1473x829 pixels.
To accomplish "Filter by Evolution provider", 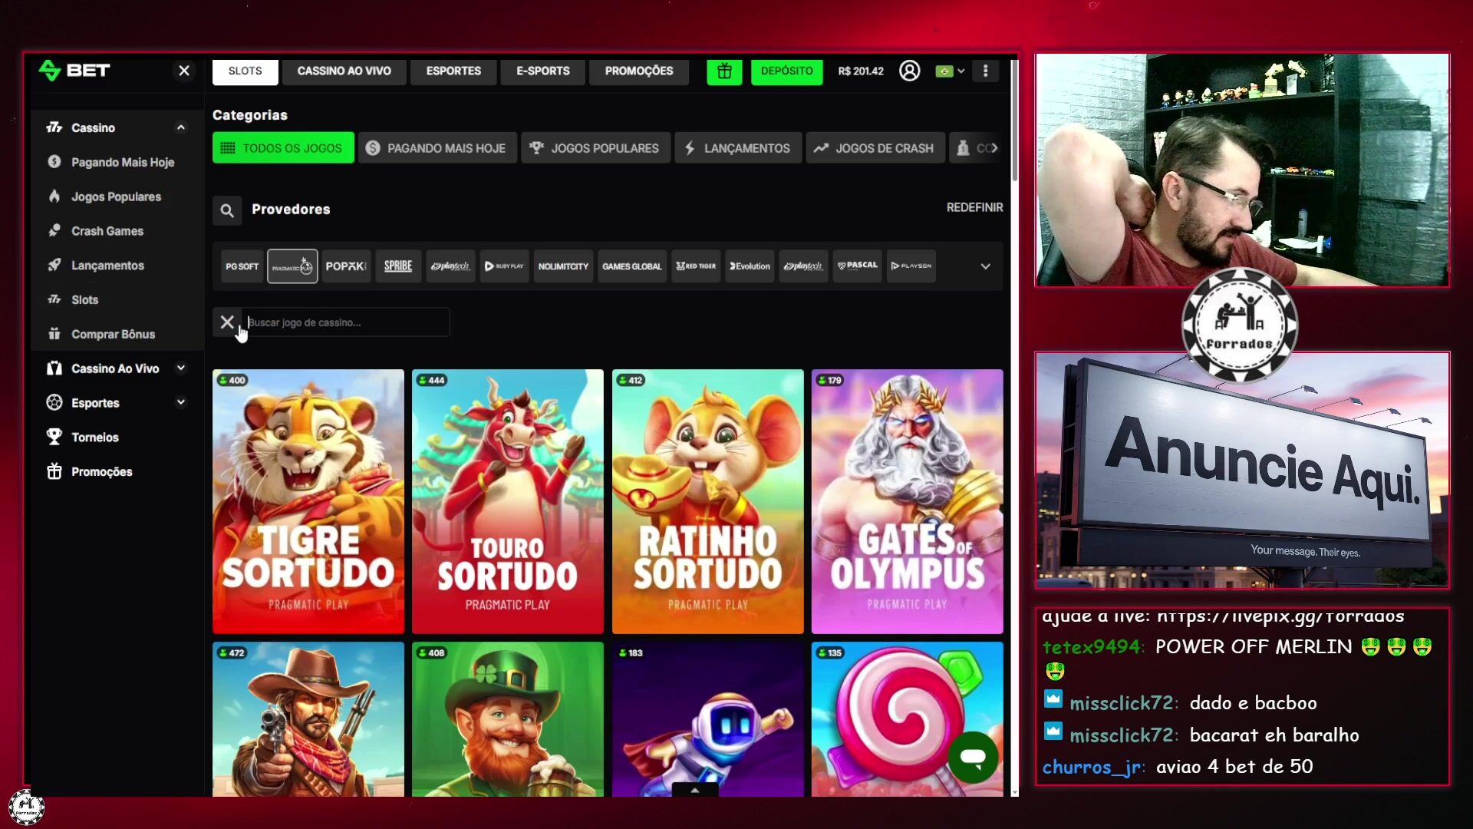I will pyautogui.click(x=750, y=266).
